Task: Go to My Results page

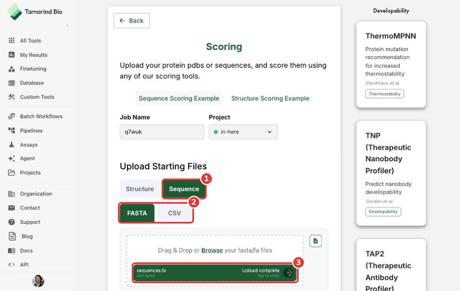Action: click(x=34, y=55)
